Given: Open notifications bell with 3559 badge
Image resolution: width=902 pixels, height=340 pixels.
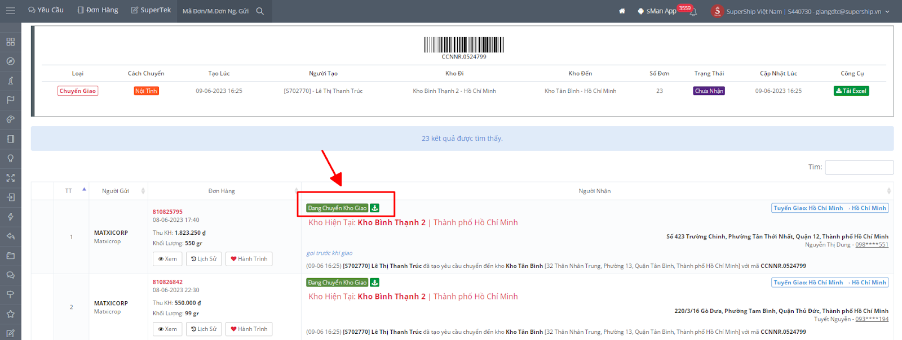Looking at the screenshot, I should tap(693, 12).
